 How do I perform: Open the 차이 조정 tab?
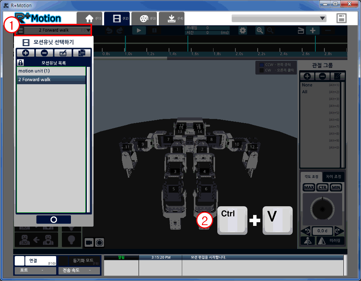(x=333, y=176)
